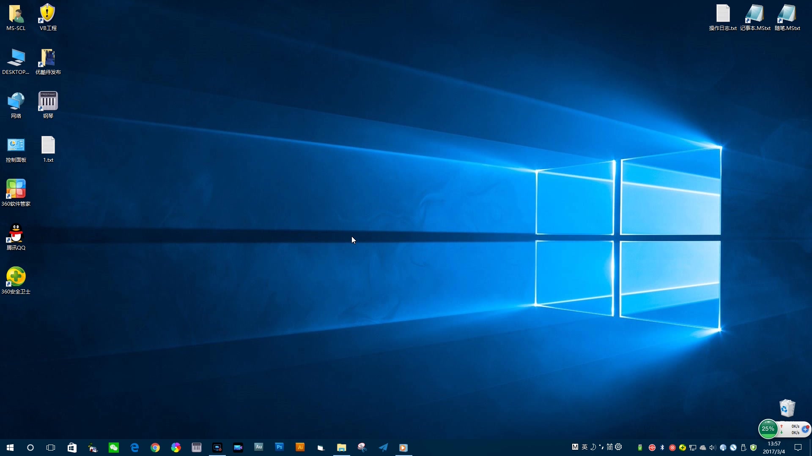812x456 pixels.
Task: Select the 钢琴 piano shortcut on desktop
Action: click(x=48, y=106)
